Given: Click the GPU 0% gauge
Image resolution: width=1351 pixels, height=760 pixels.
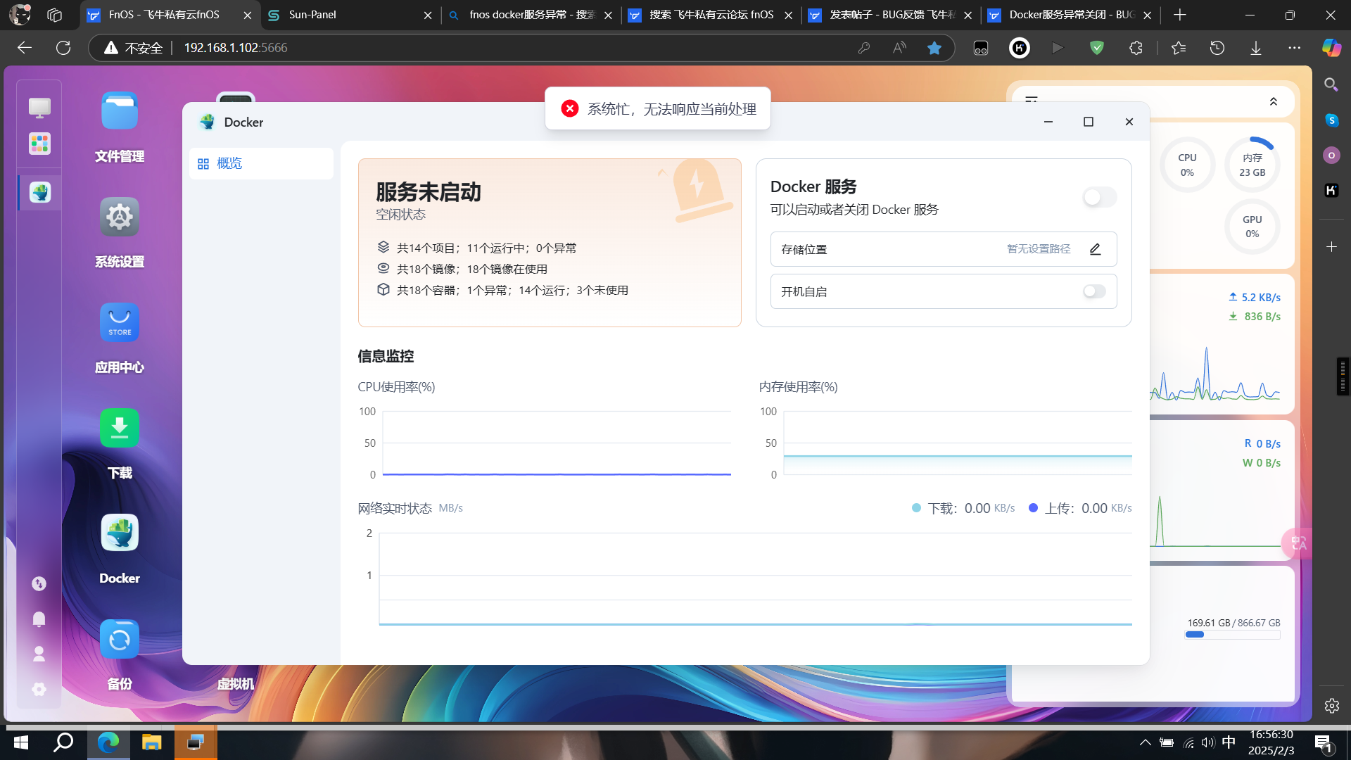Looking at the screenshot, I should point(1252,227).
